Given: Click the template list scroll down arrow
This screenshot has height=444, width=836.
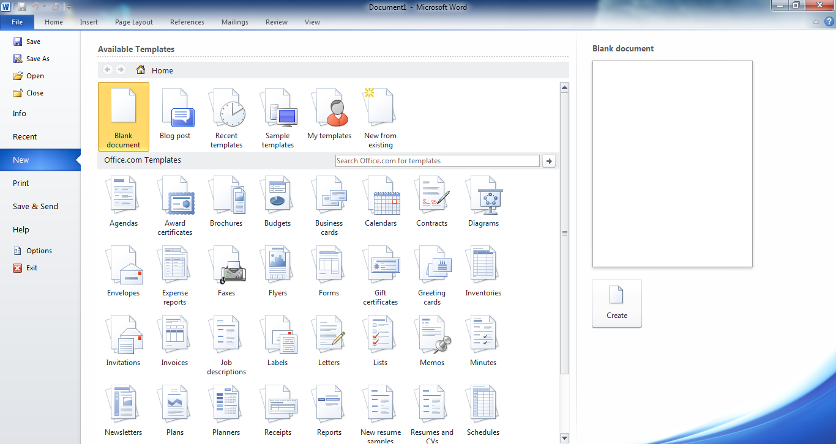Looking at the screenshot, I should 564,438.
